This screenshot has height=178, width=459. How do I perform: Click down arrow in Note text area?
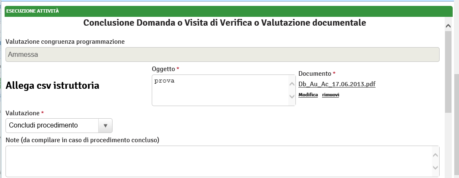pos(436,168)
